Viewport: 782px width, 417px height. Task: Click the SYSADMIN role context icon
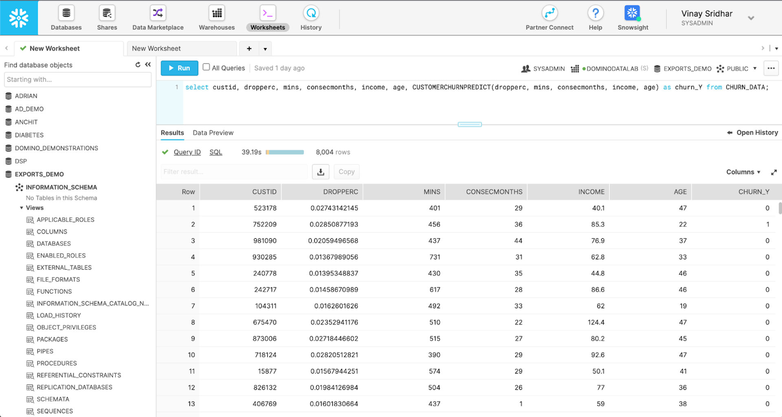525,69
